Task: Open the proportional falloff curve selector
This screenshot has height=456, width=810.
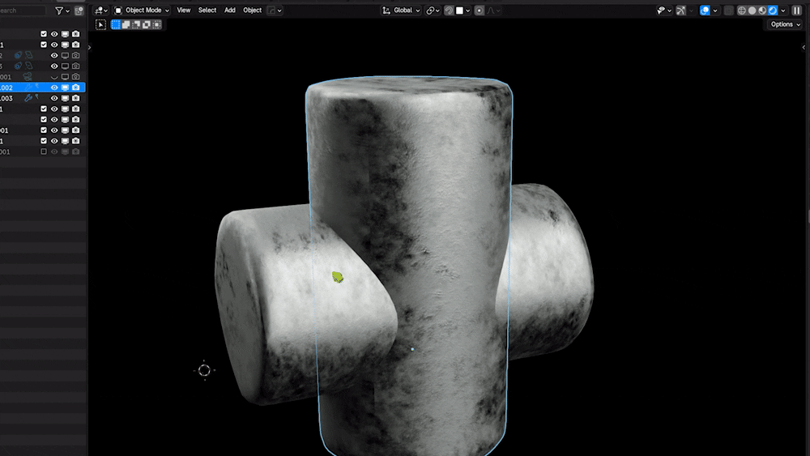Action: click(494, 11)
